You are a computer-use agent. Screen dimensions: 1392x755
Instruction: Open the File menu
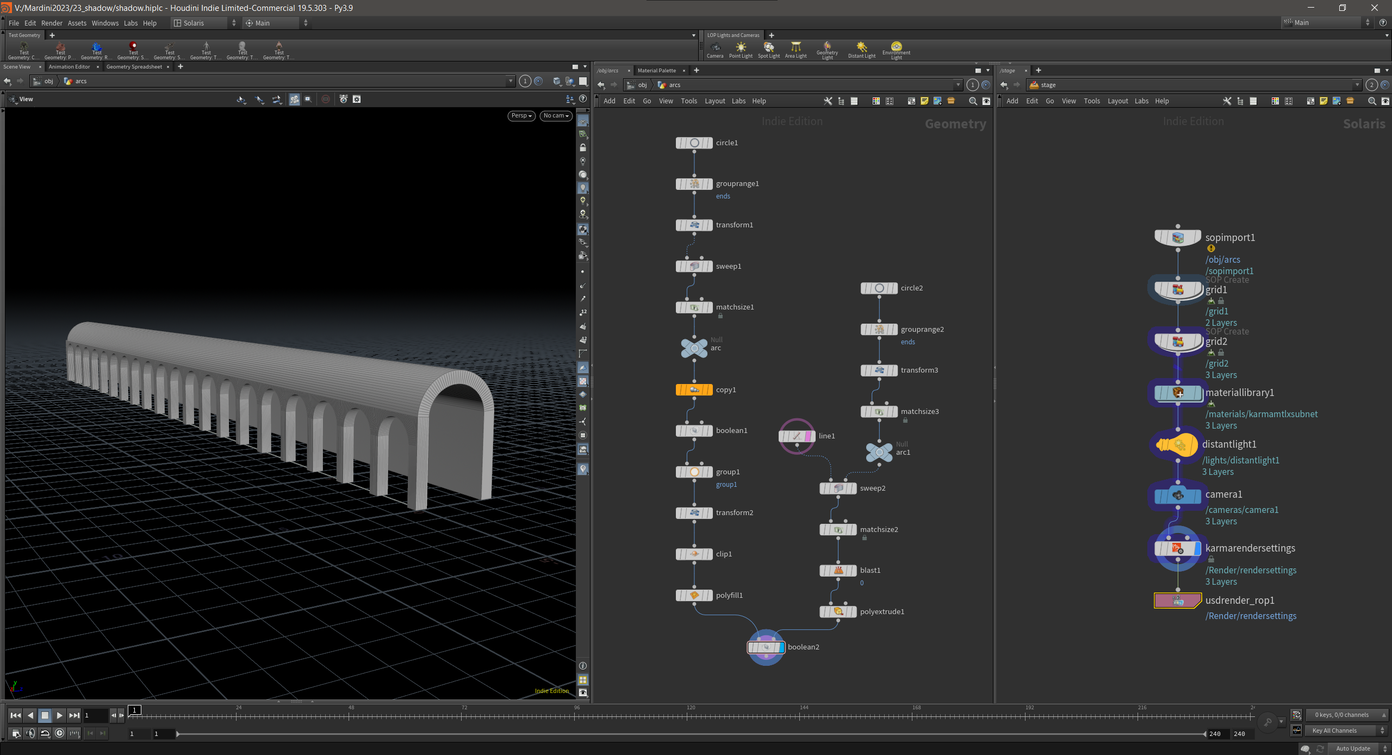[x=14, y=23]
